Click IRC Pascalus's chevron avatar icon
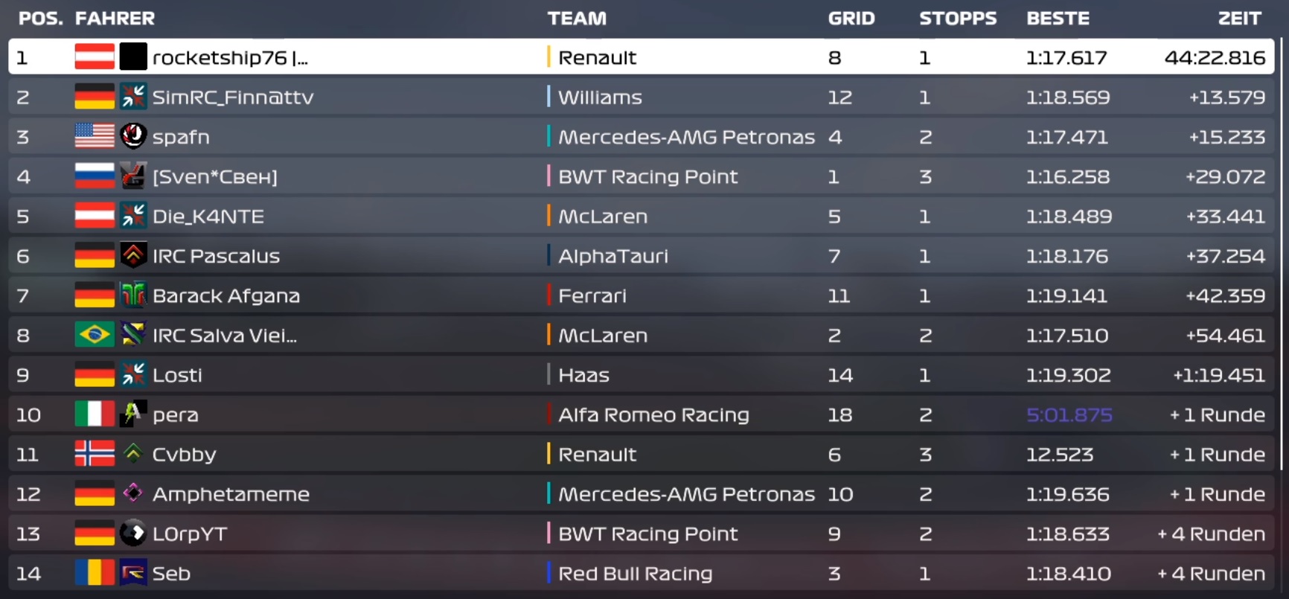The image size is (1289, 599). pos(133,256)
